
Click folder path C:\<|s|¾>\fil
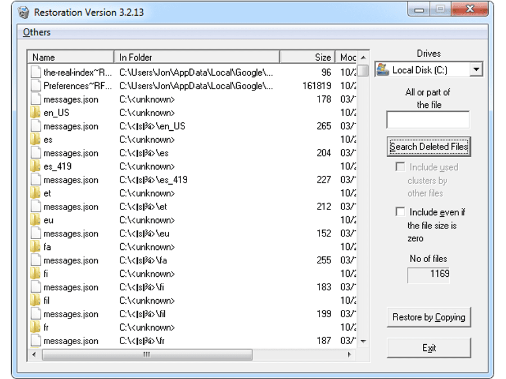[x=142, y=314]
